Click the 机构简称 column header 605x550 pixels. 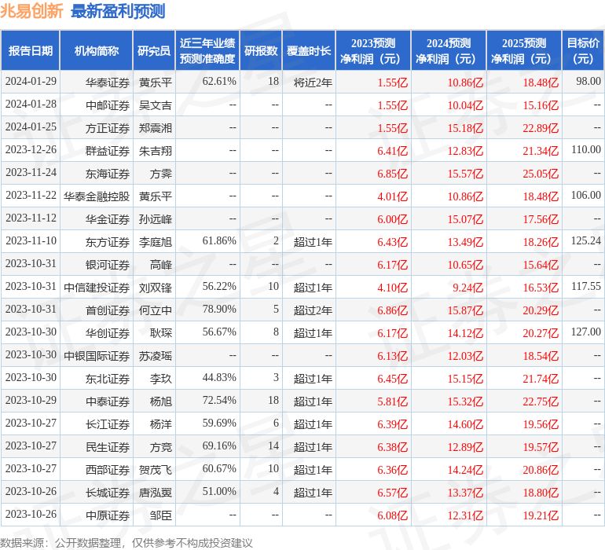tap(97, 50)
